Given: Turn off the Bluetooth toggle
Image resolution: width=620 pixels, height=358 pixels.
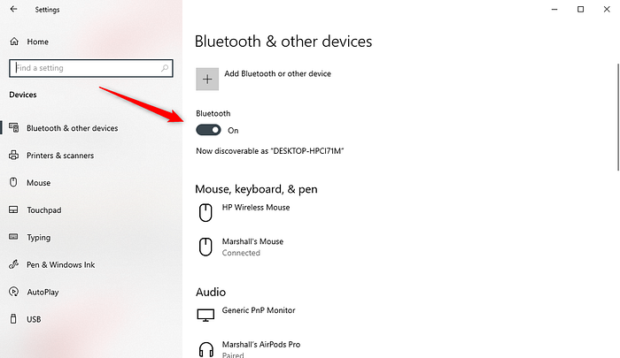Looking at the screenshot, I should (x=208, y=130).
